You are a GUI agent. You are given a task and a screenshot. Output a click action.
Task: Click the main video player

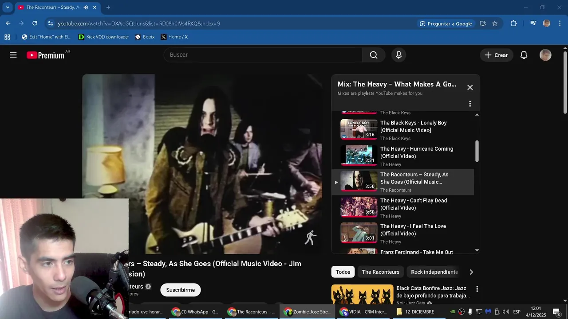tap(202, 164)
